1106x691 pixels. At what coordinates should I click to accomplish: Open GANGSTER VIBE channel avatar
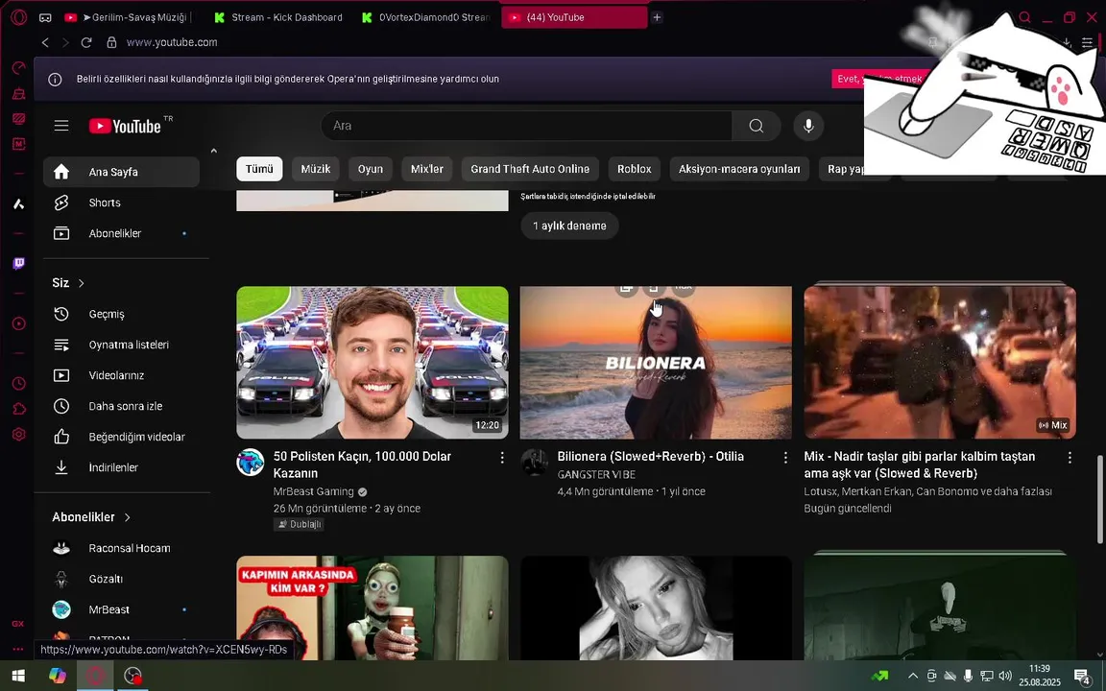pos(534,463)
